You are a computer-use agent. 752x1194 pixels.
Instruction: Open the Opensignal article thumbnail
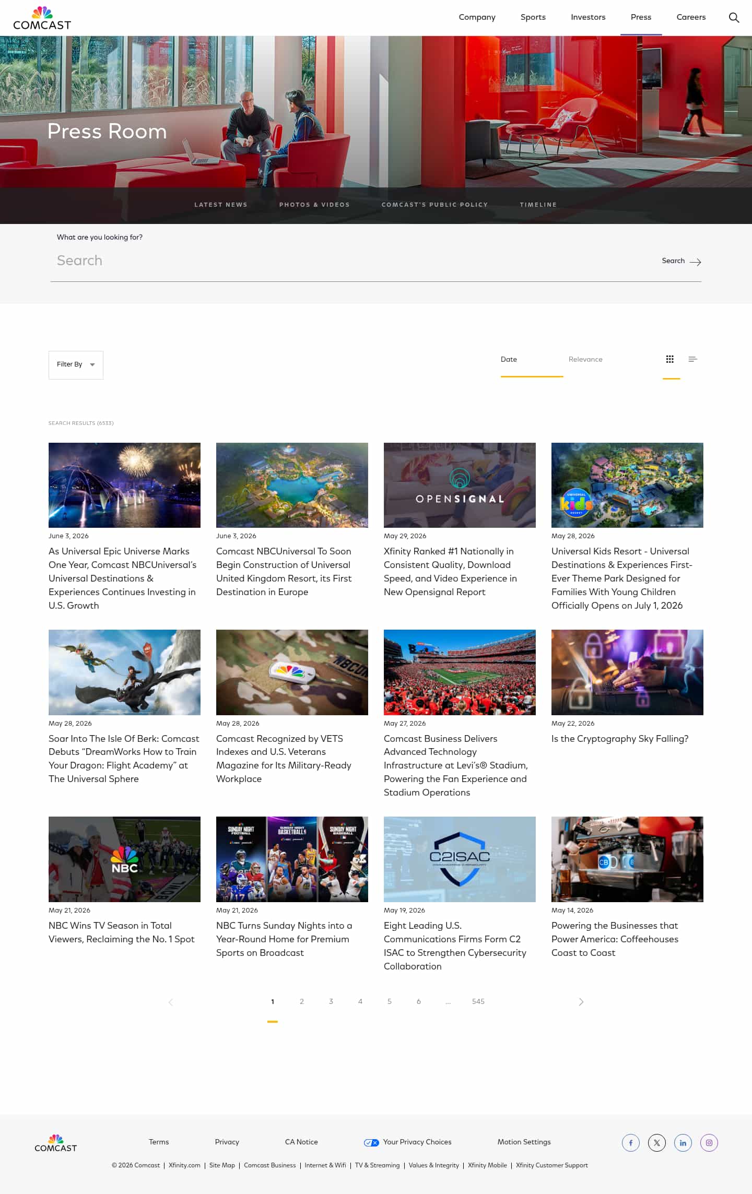[460, 485]
